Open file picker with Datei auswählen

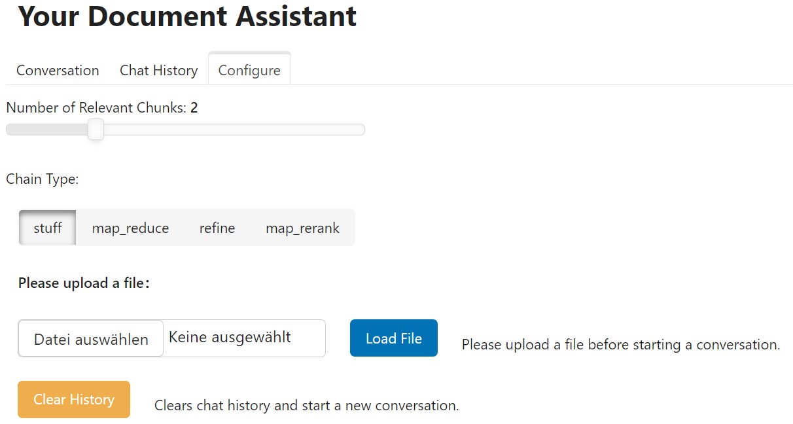coord(91,338)
